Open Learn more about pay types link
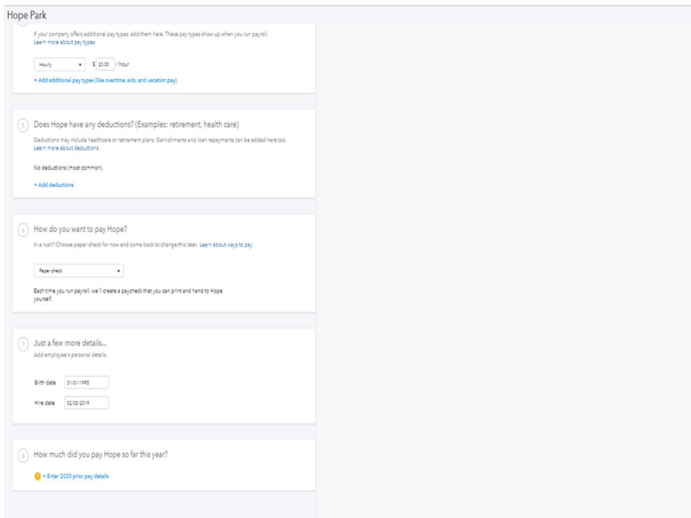691x518 pixels. (x=64, y=43)
